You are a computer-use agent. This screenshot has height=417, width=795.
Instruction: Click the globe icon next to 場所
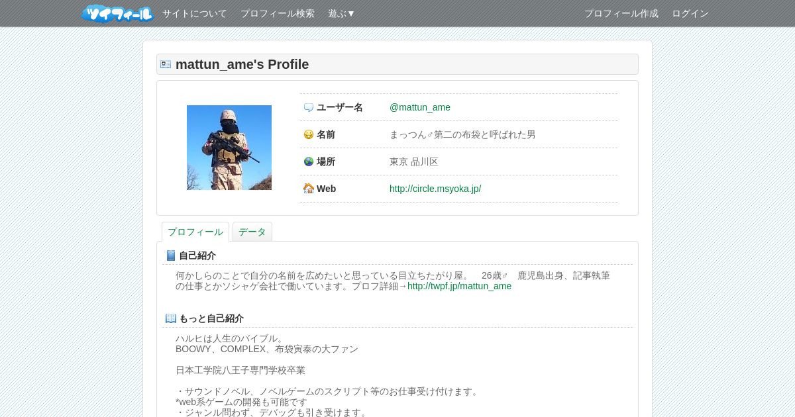[309, 162]
